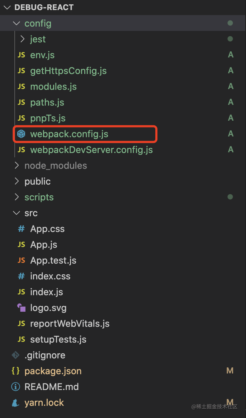This screenshot has height=418, width=246.
Task: Click the hash icon beside App.css
Action: [21, 229]
